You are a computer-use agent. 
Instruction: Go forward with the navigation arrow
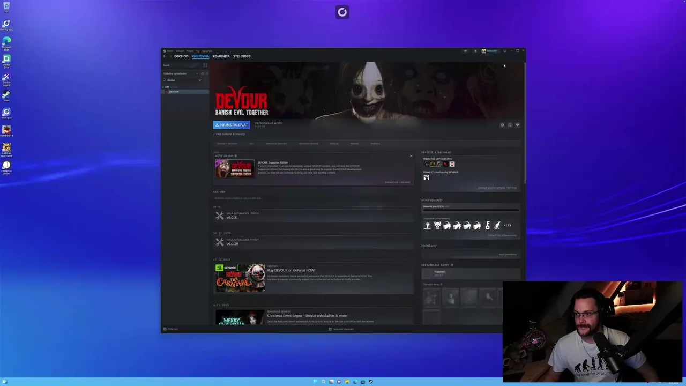(x=170, y=56)
